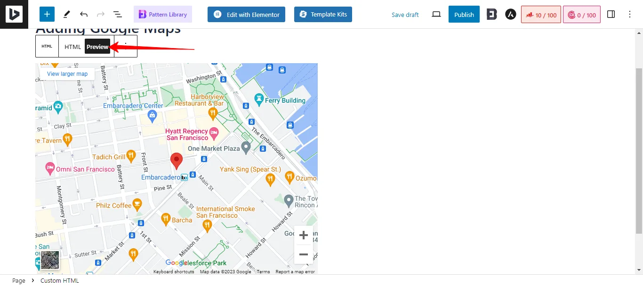Click the red location pin on the map
Viewport: 643px width, 286px height.
pyautogui.click(x=177, y=161)
